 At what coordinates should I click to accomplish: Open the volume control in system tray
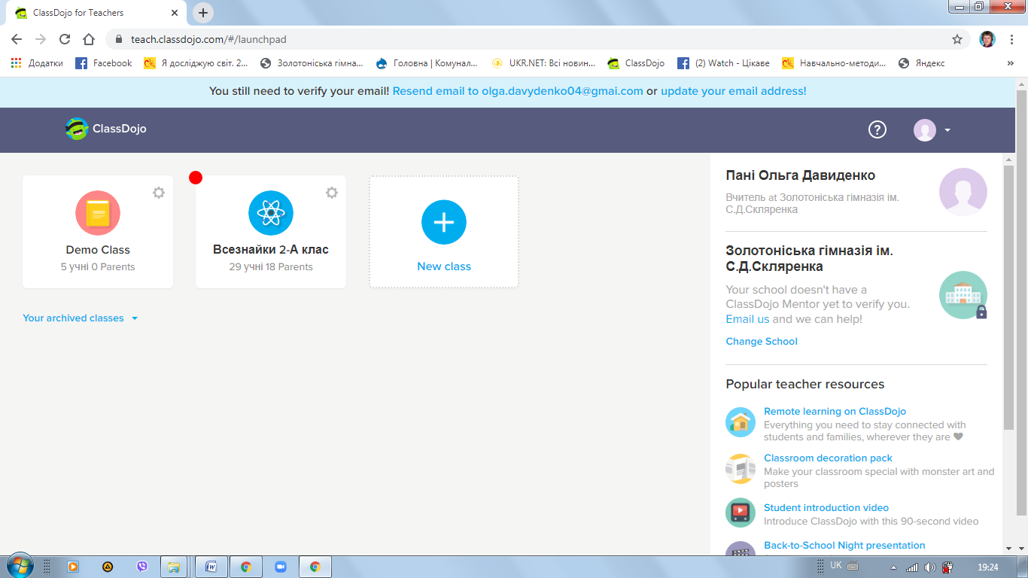(x=930, y=567)
